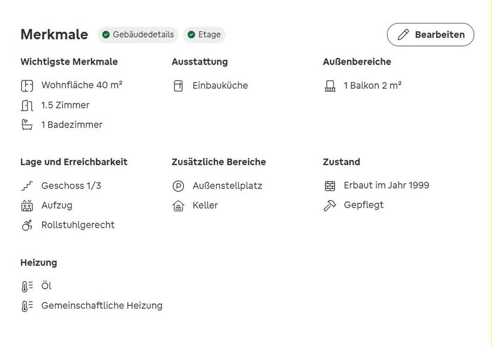Click the hammer icon by Gepflegt
Viewport: 492px width, 347px height.
[x=330, y=206]
